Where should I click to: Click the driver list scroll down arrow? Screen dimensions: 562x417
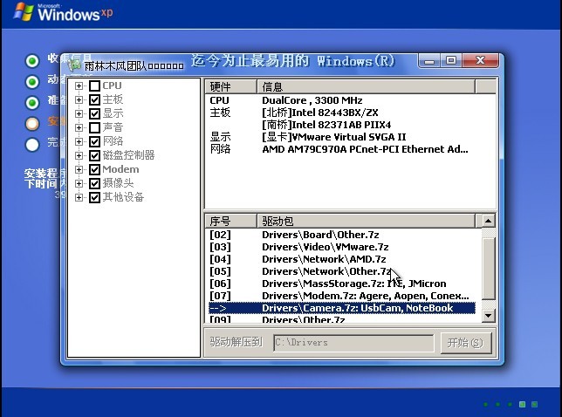(x=488, y=316)
